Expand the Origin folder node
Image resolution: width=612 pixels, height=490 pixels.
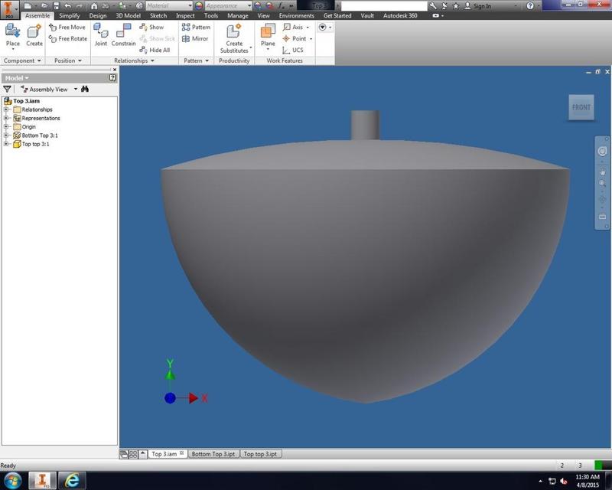6,127
